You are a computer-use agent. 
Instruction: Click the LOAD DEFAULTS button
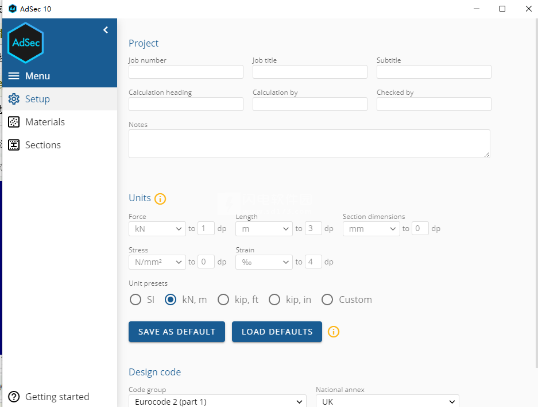277,332
